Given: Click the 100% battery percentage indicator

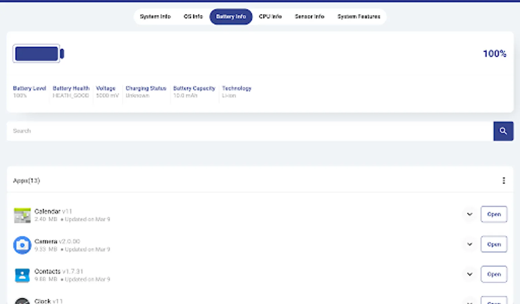Looking at the screenshot, I should pos(495,53).
